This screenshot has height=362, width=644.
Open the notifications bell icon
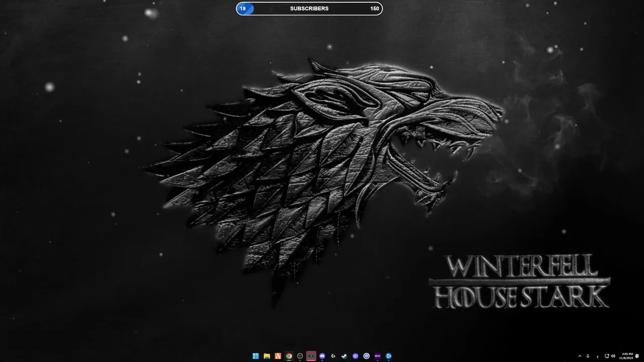[637, 356]
